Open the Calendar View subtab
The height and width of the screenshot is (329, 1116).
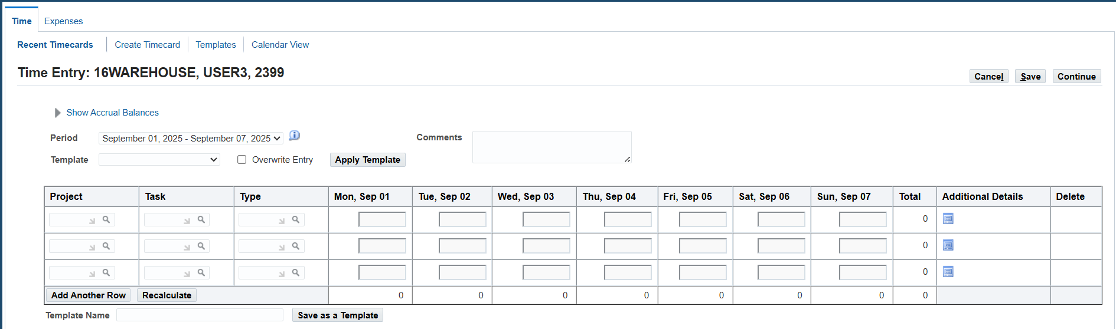coord(280,45)
